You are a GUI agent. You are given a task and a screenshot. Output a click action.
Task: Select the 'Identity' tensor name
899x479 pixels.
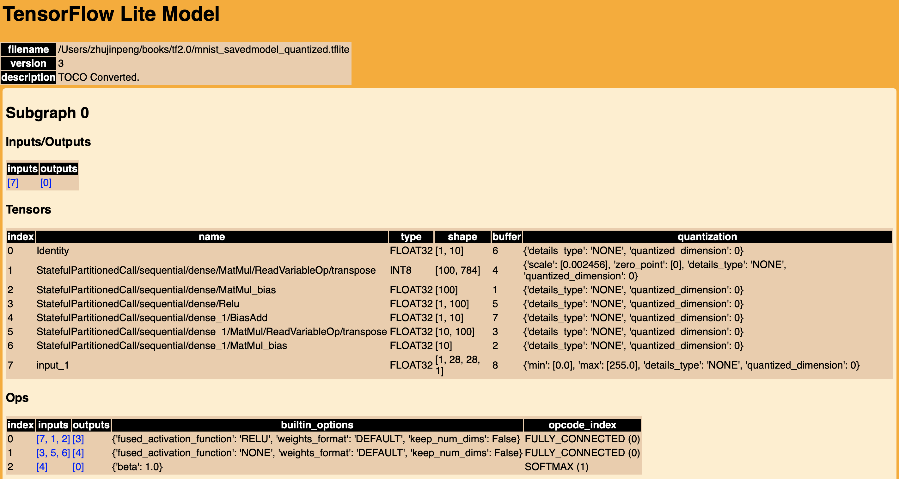53,251
